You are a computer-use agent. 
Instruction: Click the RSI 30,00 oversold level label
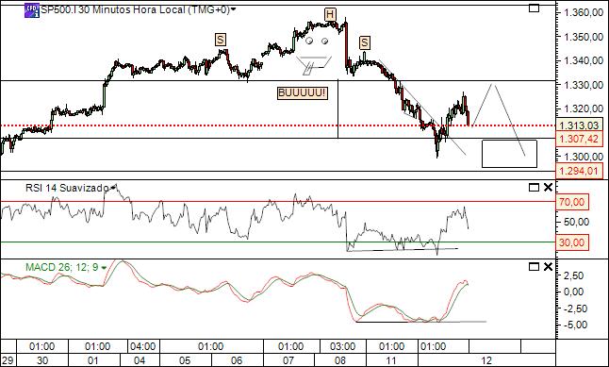[572, 242]
